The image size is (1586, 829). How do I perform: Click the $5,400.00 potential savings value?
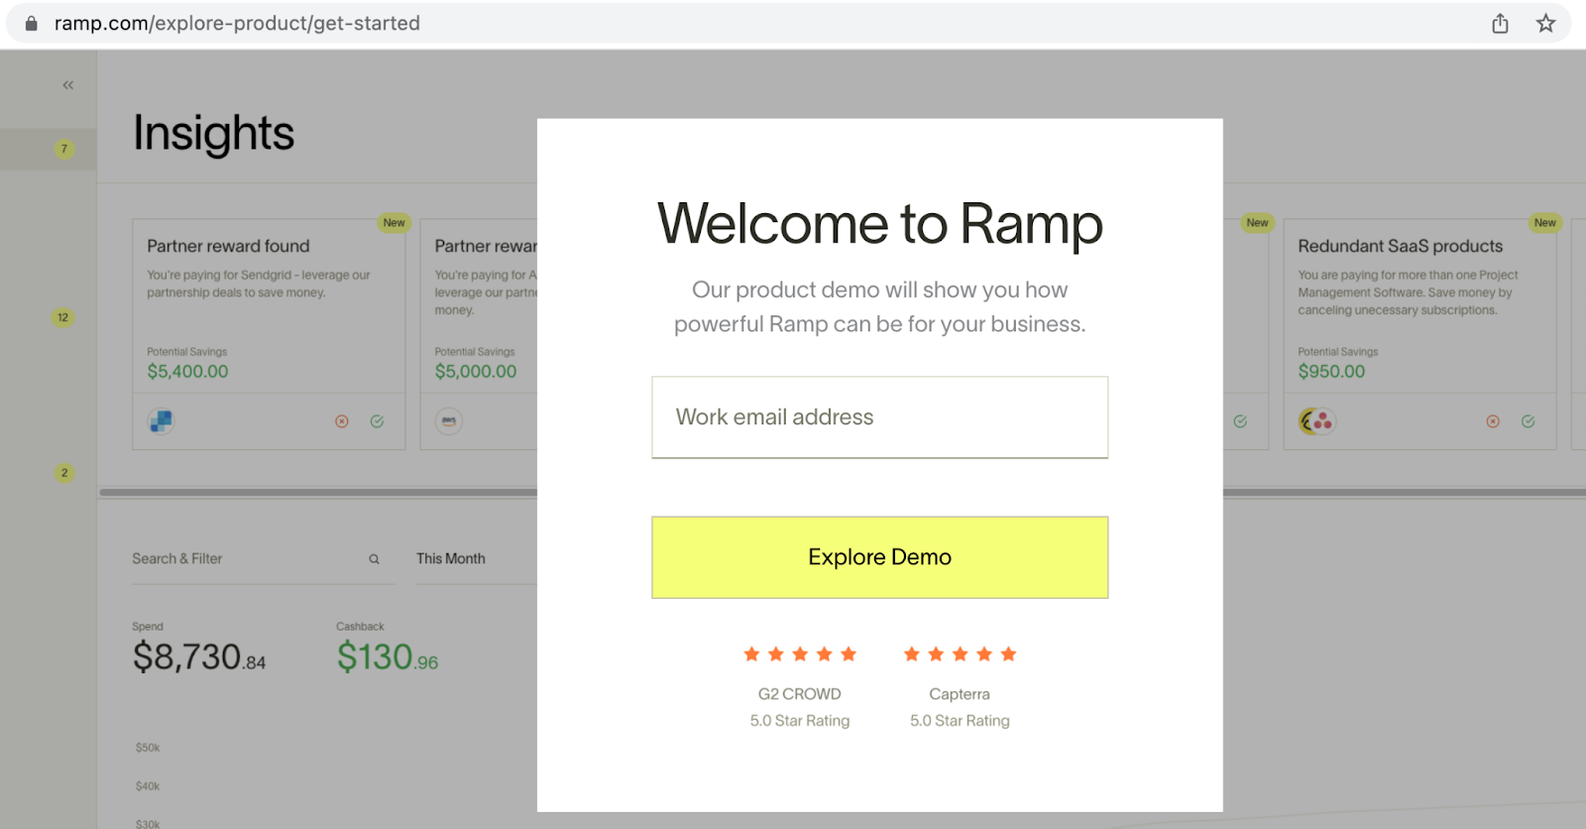(187, 372)
